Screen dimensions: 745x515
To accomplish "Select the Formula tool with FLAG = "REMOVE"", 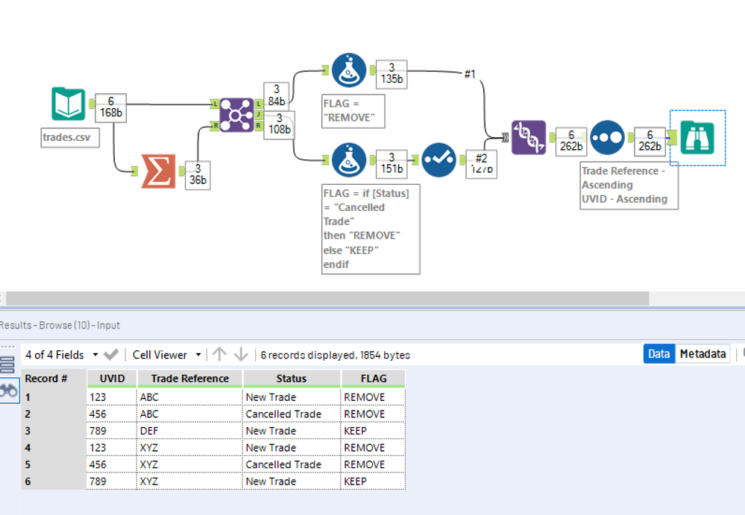I will tap(349, 70).
